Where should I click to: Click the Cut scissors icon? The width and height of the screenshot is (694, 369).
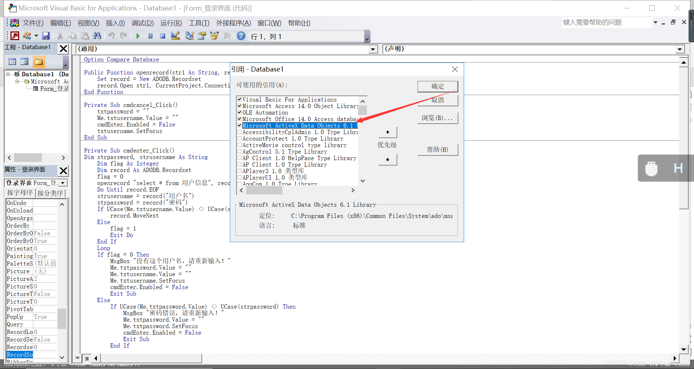pos(60,36)
